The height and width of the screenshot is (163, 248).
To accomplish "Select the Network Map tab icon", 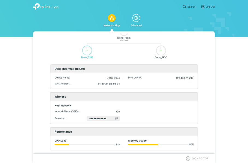I will [x=112, y=18].
